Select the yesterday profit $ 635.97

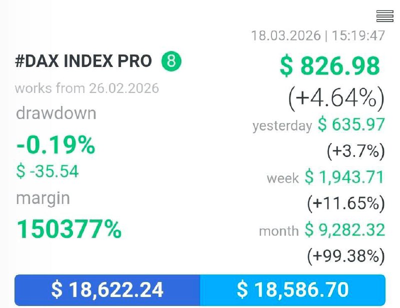point(351,124)
